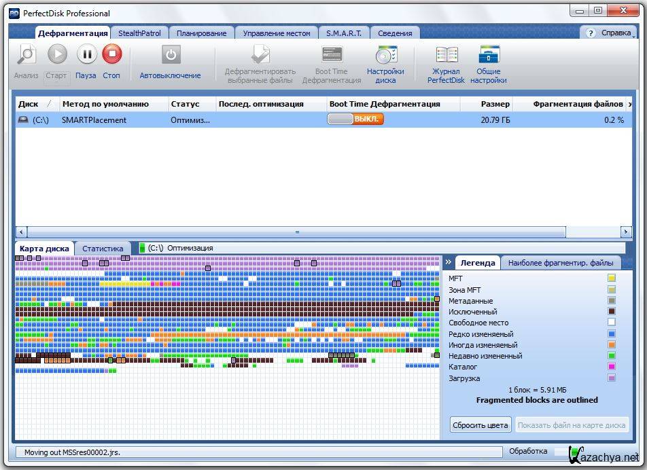
Task: Click the Автовыключение power icon
Action: tap(171, 55)
